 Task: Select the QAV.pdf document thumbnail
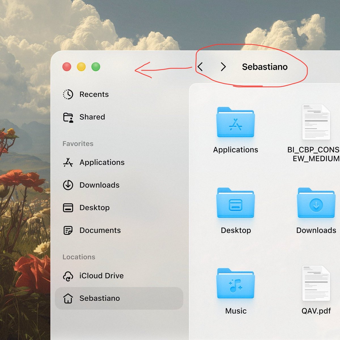pos(316,283)
